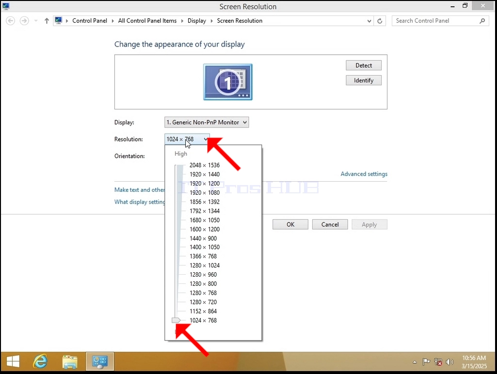Open Action Center flag icon
Image resolution: width=497 pixels, height=374 pixels.
click(x=426, y=362)
